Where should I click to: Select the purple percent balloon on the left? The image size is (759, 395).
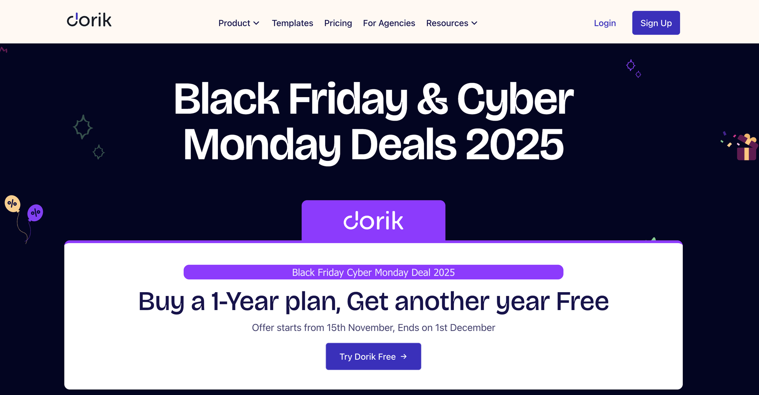coord(35,213)
